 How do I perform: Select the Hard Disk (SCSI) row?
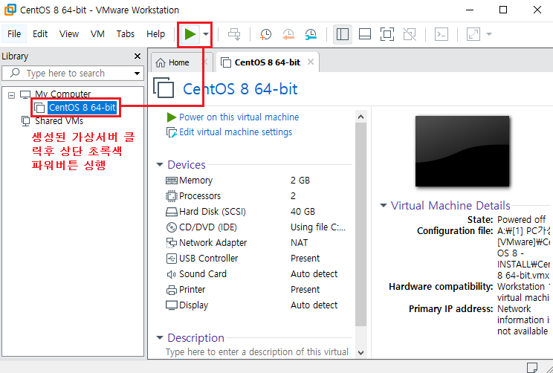(x=257, y=212)
